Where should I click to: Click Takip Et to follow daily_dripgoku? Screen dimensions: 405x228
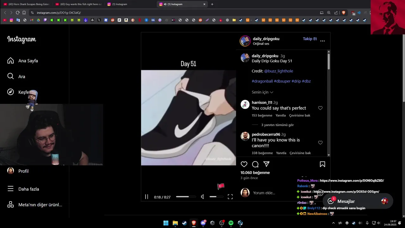click(x=310, y=39)
